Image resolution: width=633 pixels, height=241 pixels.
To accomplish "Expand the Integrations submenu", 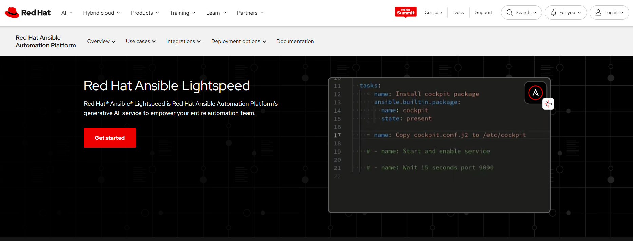I will coord(184,41).
